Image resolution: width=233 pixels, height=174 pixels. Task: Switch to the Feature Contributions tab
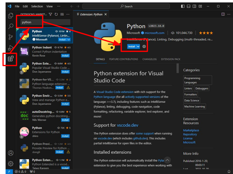point(124,59)
